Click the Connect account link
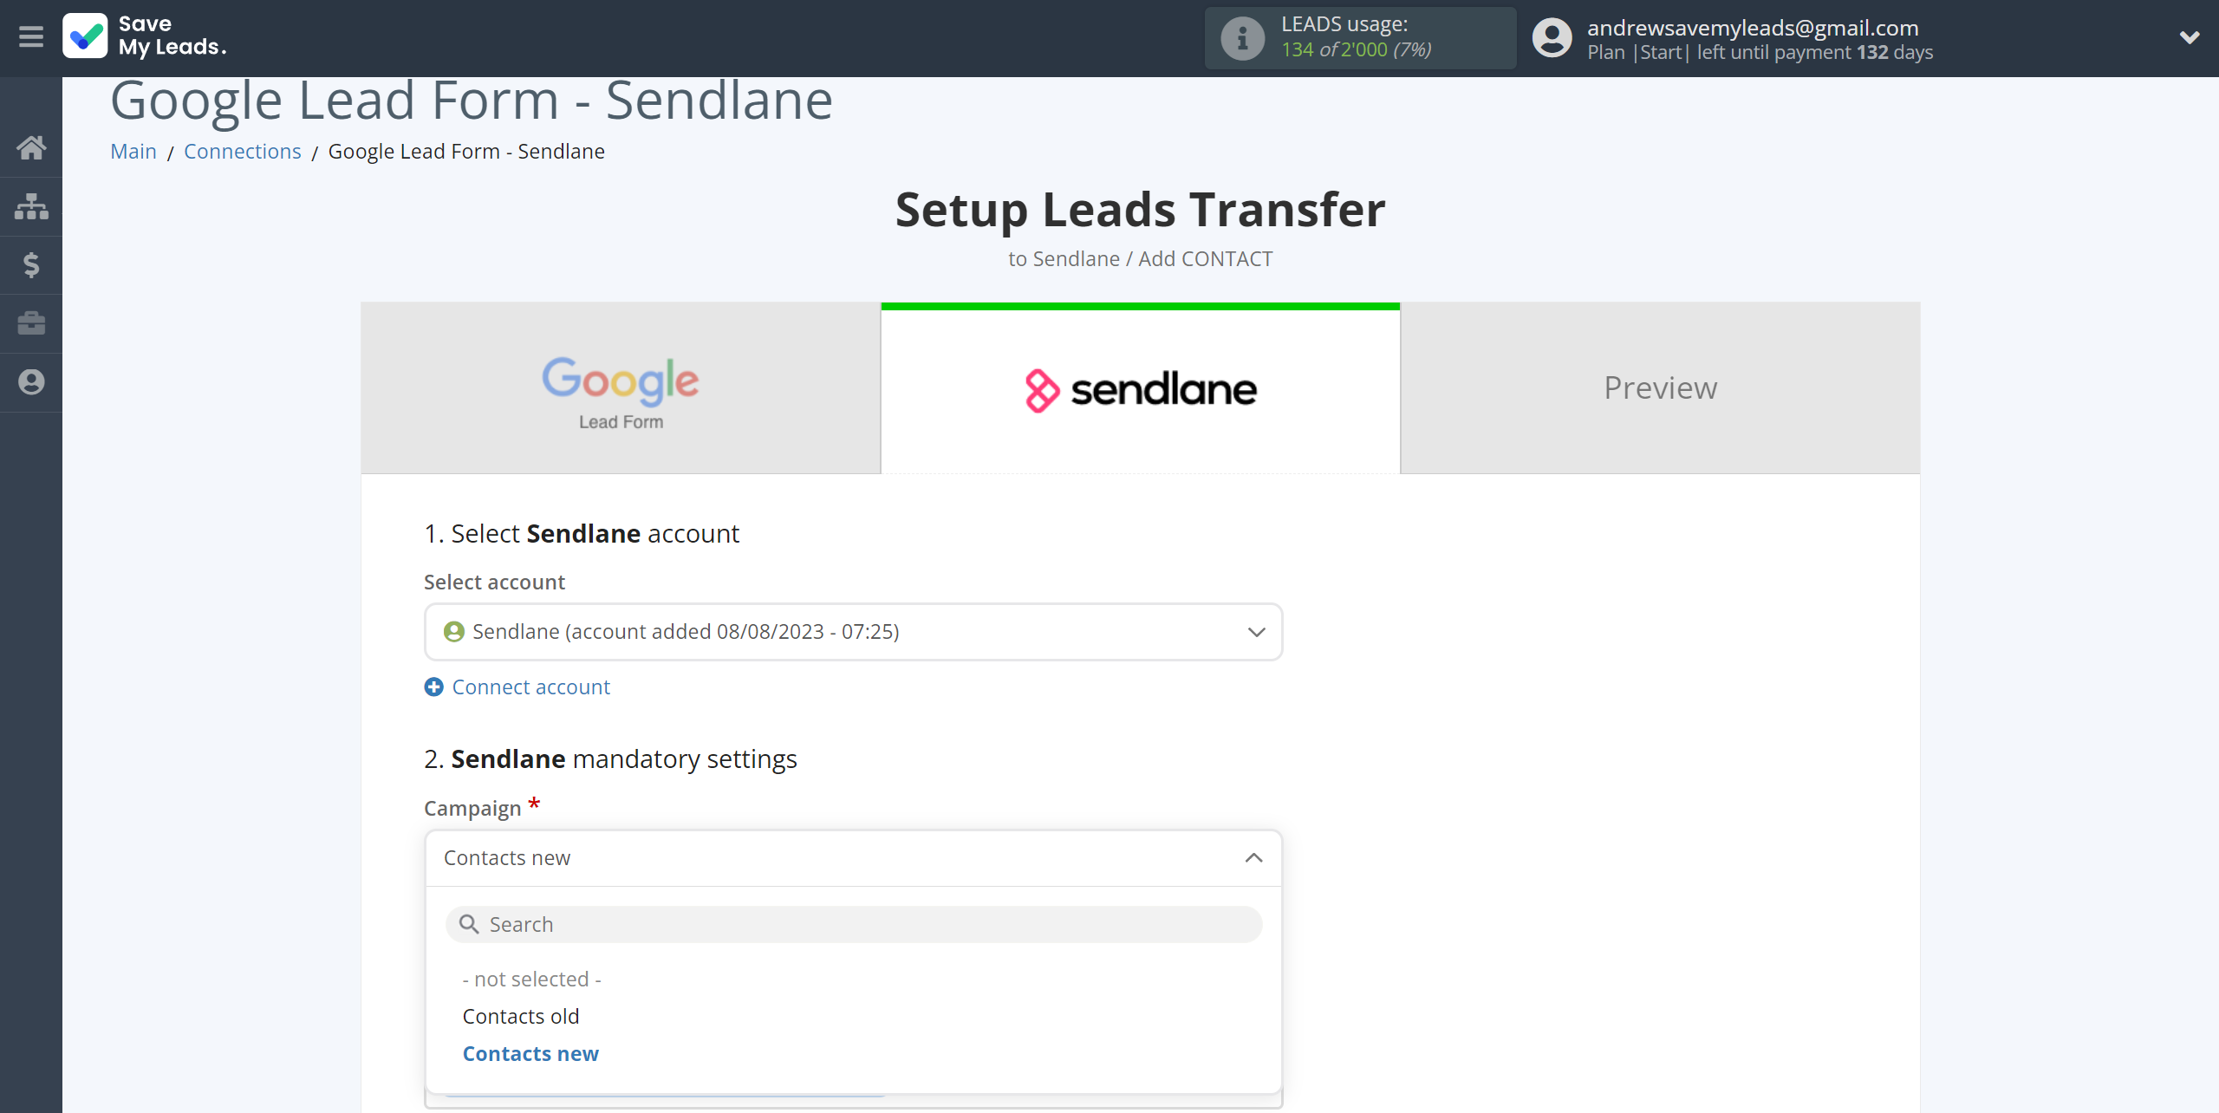Image resolution: width=2219 pixels, height=1113 pixels. tap(517, 686)
